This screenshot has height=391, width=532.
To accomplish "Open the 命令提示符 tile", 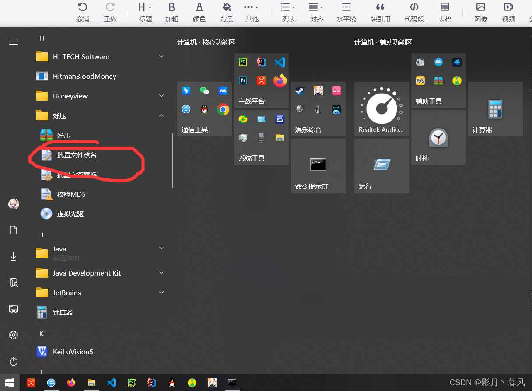I will point(318,166).
